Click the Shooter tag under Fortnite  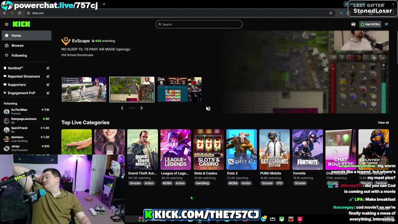click(x=300, y=183)
